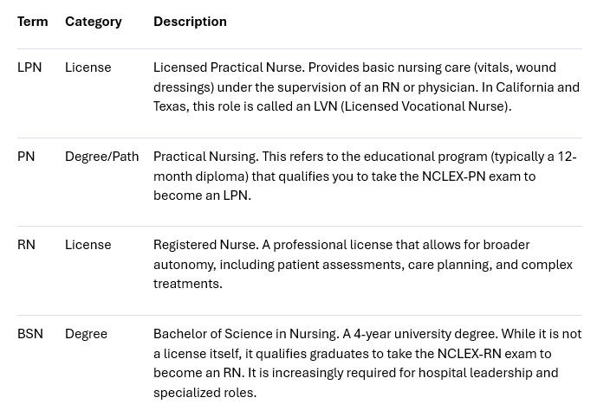
Task: Click the License category in RN row
Action: tap(88, 245)
